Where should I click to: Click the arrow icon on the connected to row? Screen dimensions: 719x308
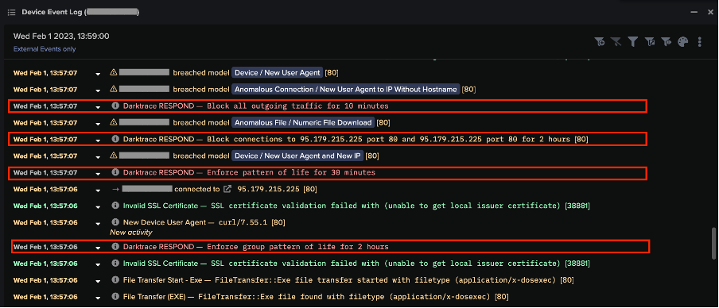tap(115, 189)
